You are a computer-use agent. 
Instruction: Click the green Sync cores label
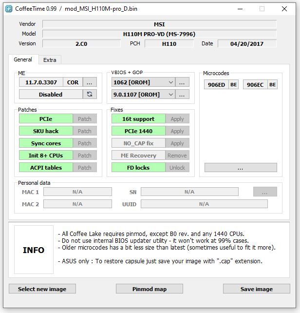46,143
